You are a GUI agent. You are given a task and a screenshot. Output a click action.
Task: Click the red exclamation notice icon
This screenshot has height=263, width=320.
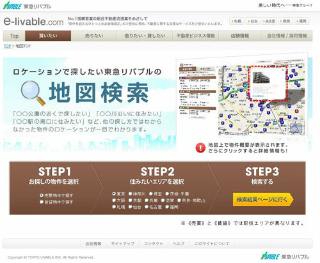200,148
